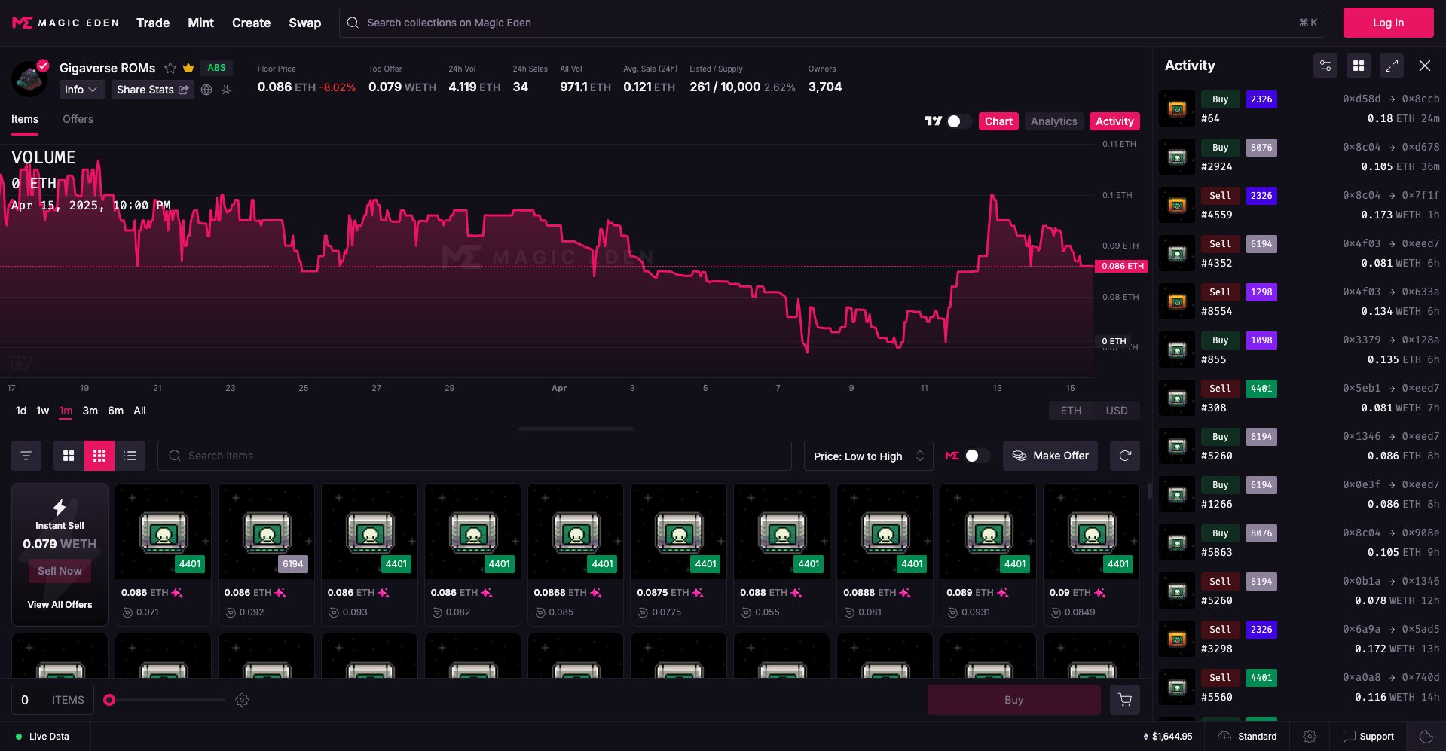
Task: Click the Search items field
Action: [475, 456]
